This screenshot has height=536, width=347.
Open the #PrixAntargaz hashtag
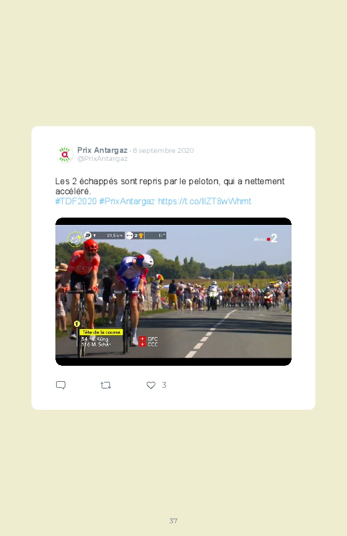tap(127, 201)
